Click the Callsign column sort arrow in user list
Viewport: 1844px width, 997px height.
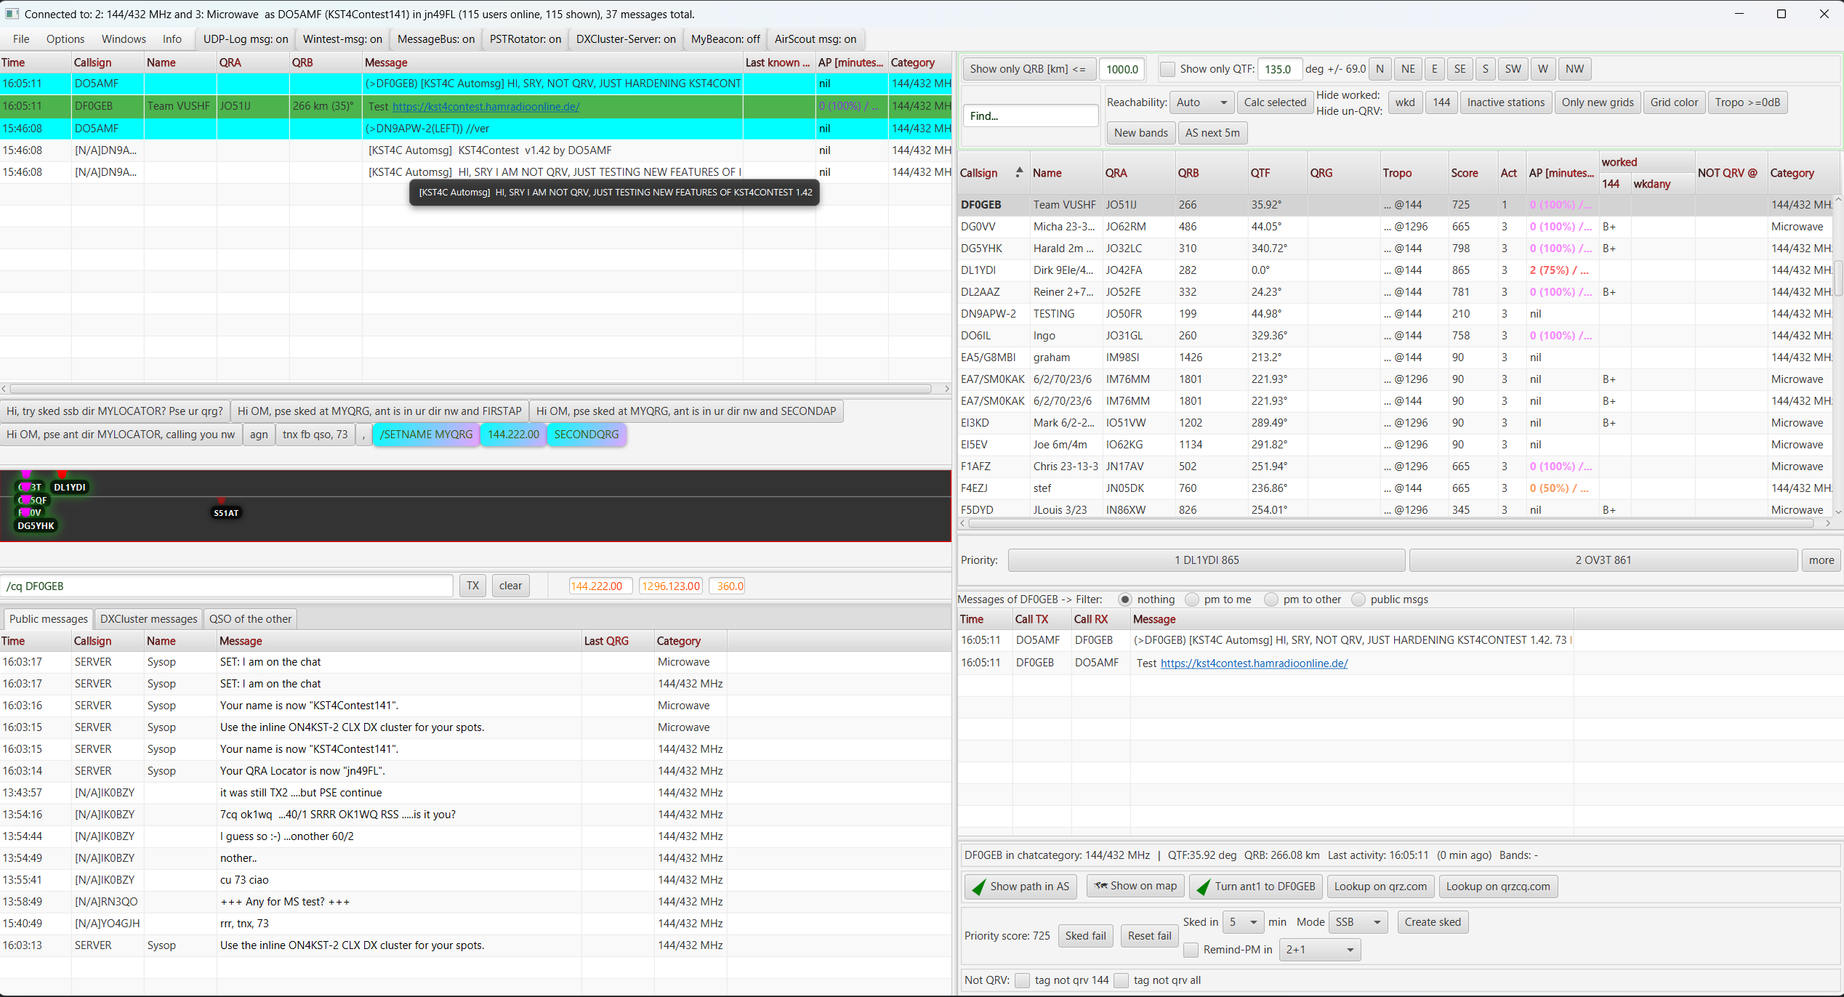(1019, 172)
